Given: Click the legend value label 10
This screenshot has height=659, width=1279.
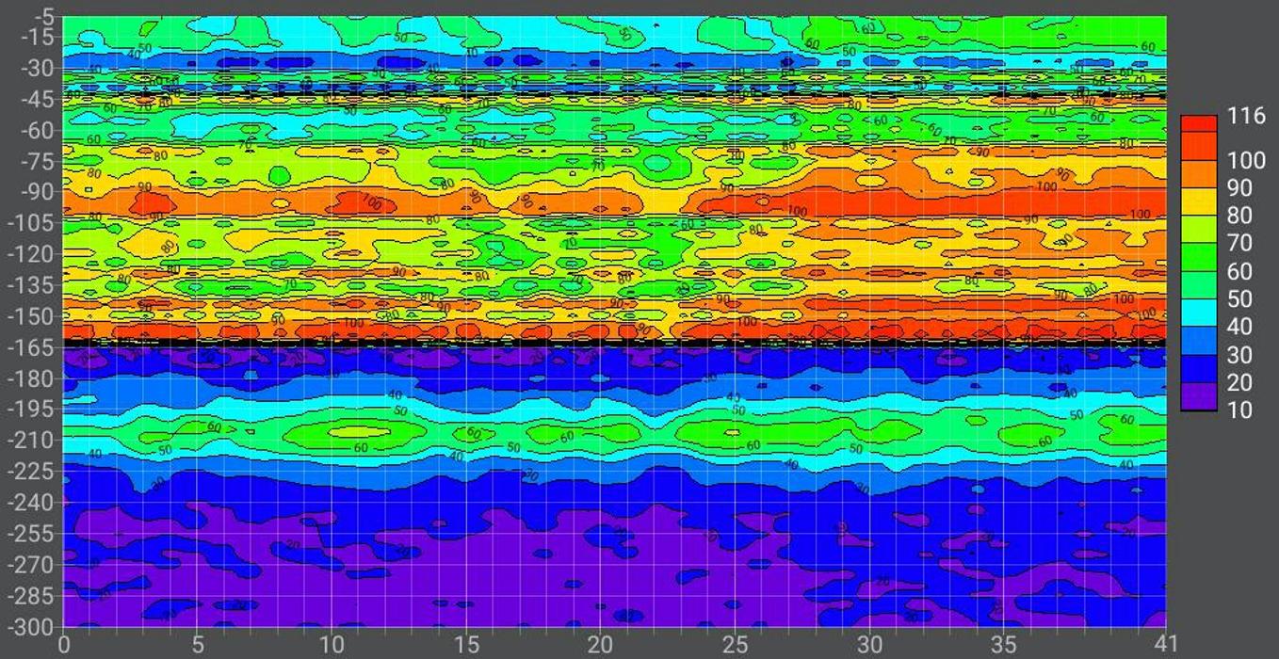Looking at the screenshot, I should pyautogui.click(x=1239, y=410).
